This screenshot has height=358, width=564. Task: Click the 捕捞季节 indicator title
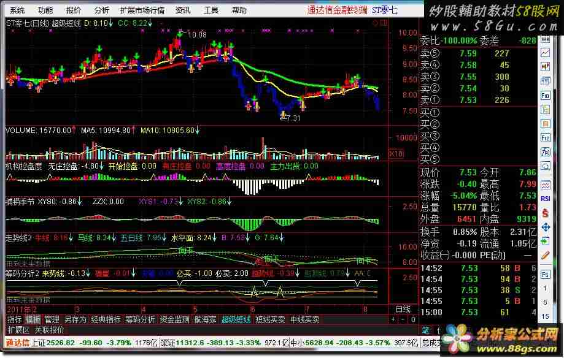[x=20, y=202]
